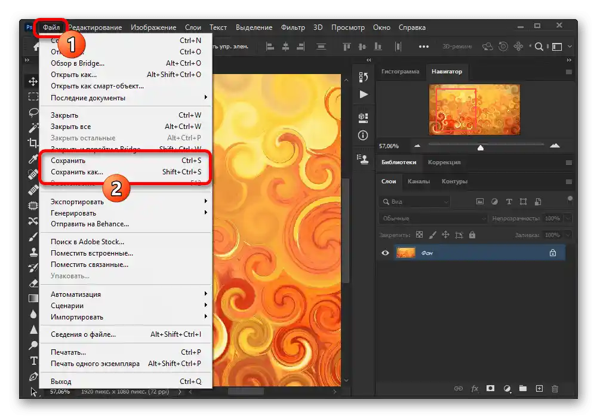Toggle the layer filtering on/off switch
This screenshot has height=418, width=597.
570,199
